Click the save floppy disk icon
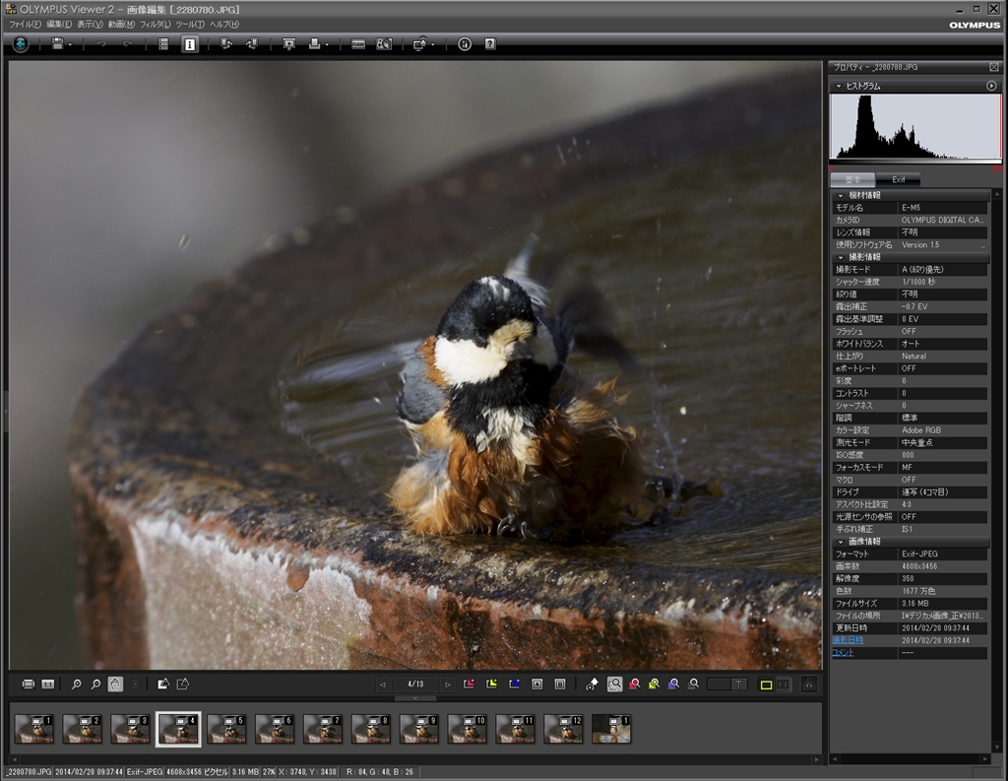 (x=57, y=43)
